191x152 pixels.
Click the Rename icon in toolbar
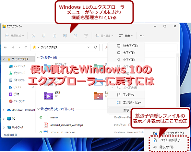coord(65,36)
